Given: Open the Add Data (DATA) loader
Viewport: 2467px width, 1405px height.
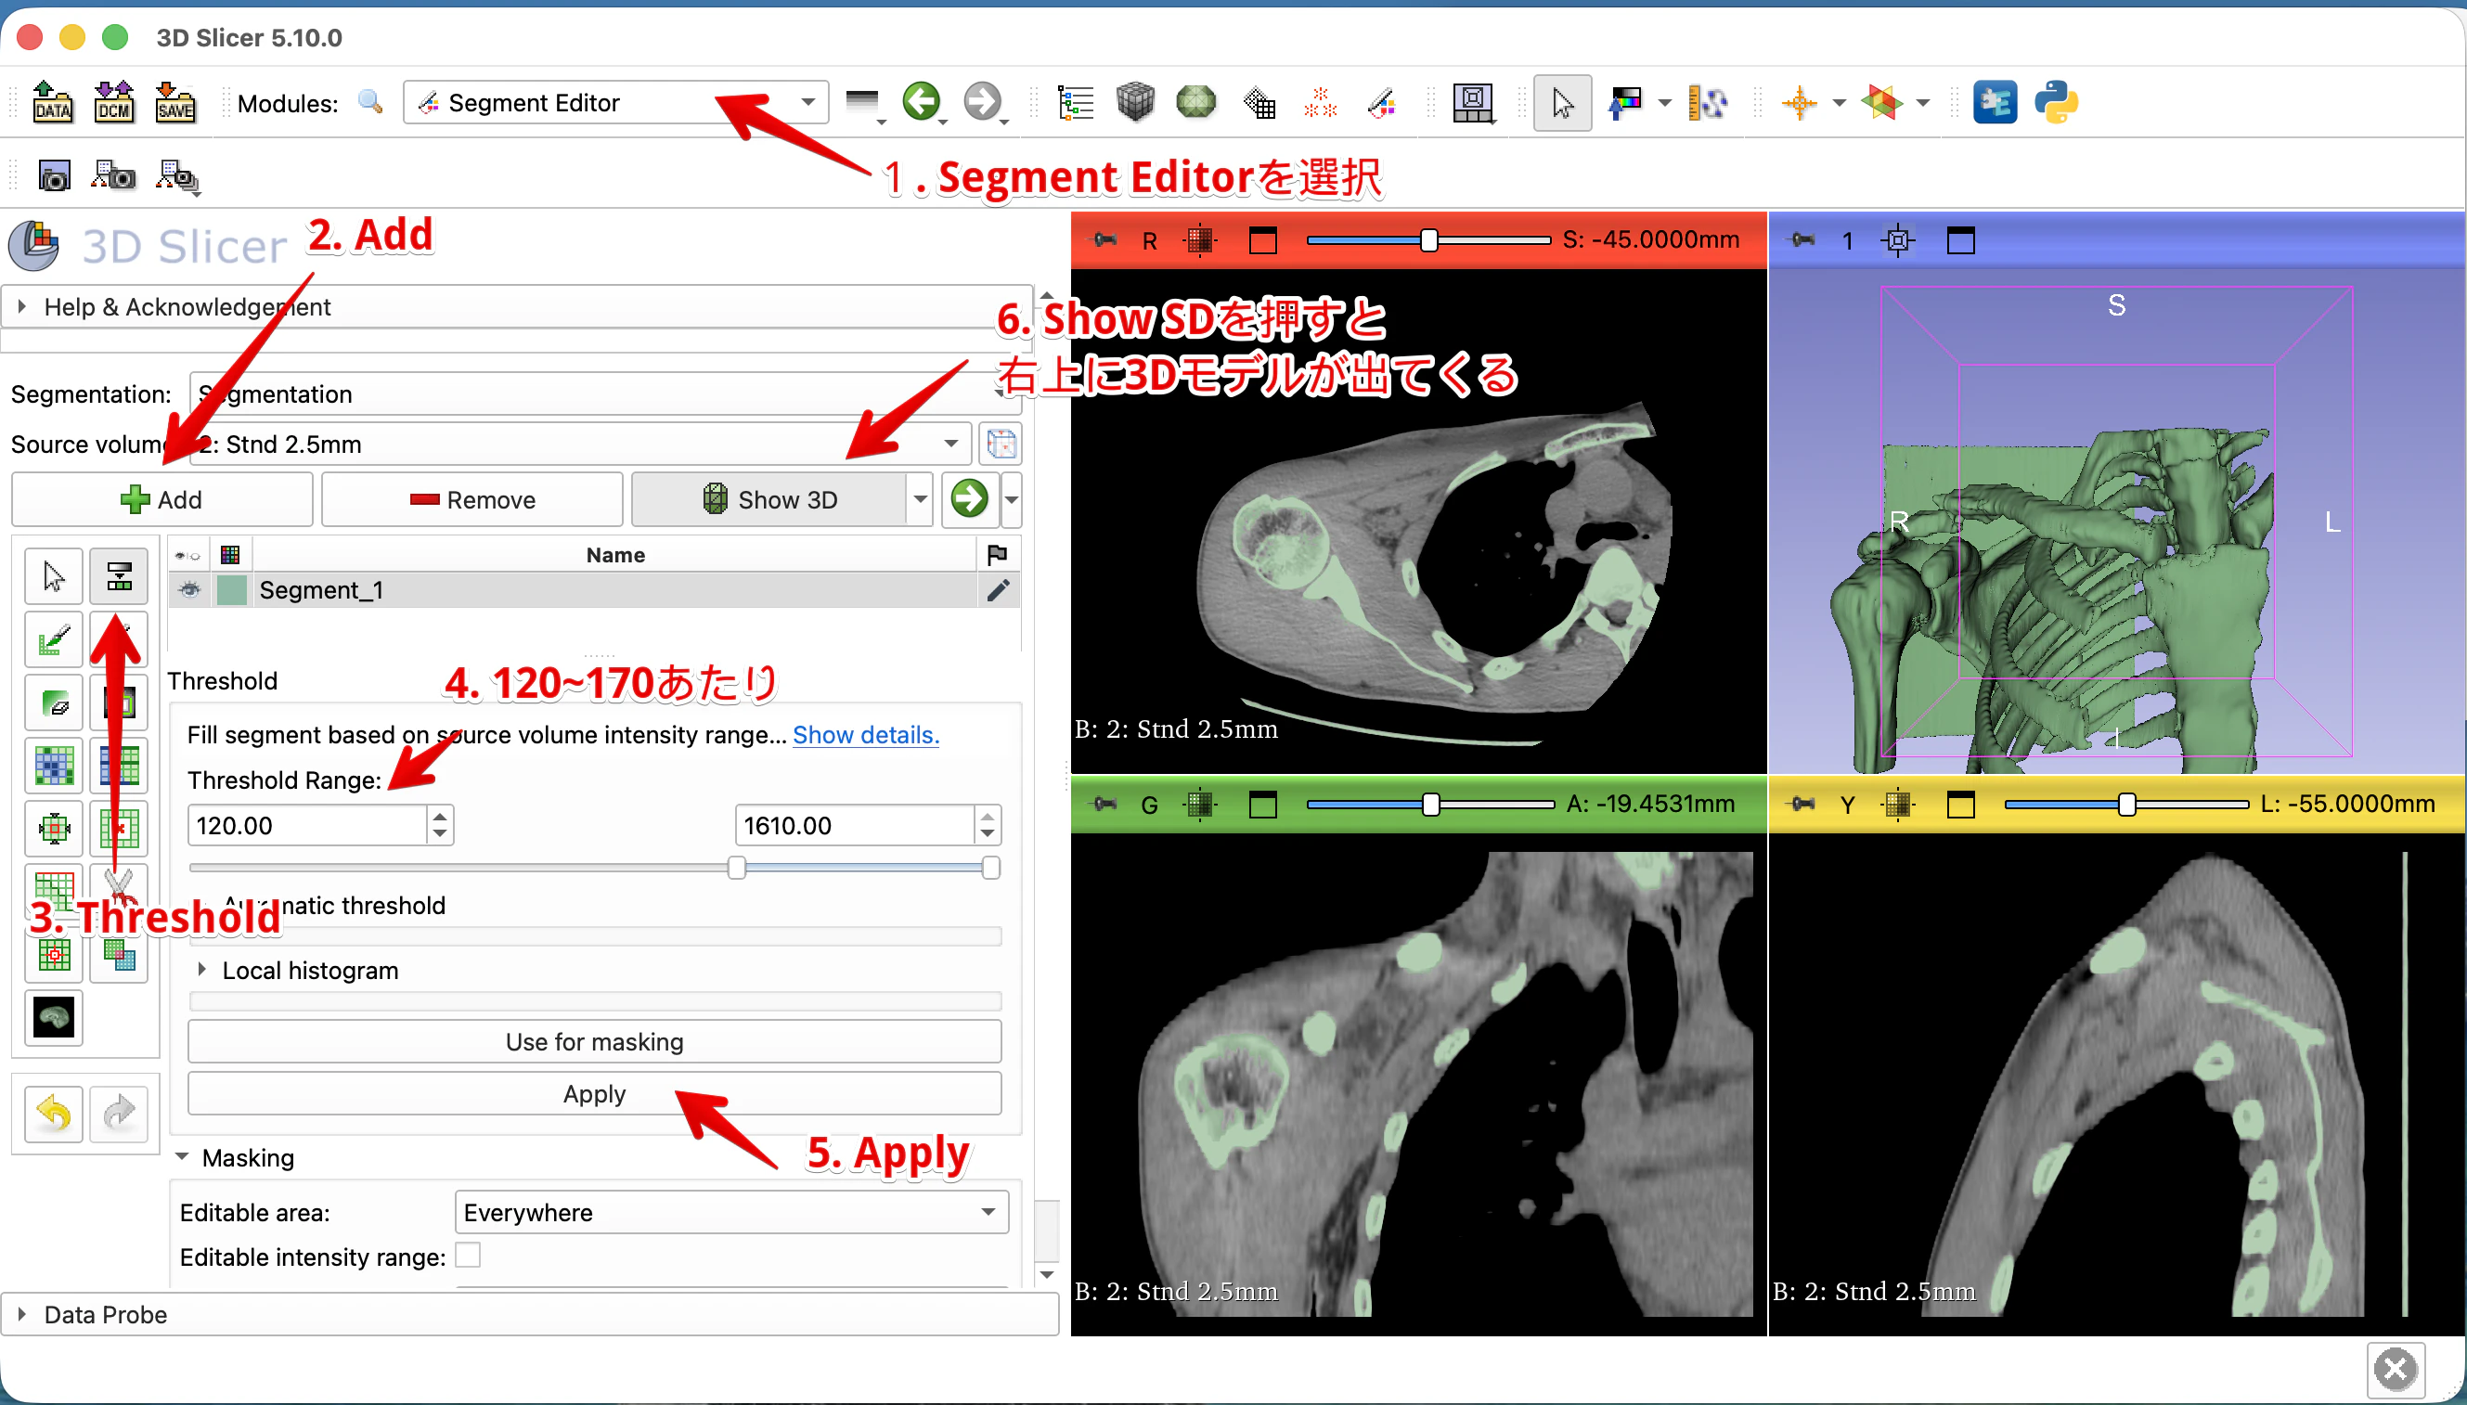Looking at the screenshot, I should (52, 101).
